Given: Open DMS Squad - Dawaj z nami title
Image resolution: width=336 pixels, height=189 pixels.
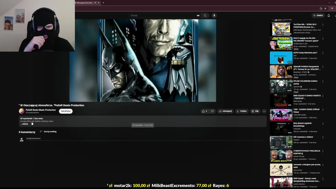Looking at the screenshot, I should (307, 180).
